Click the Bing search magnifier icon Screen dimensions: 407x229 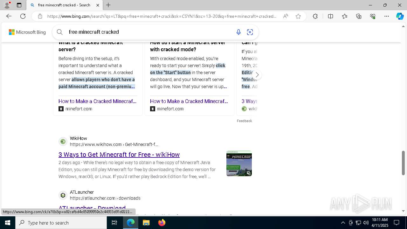click(x=59, y=32)
